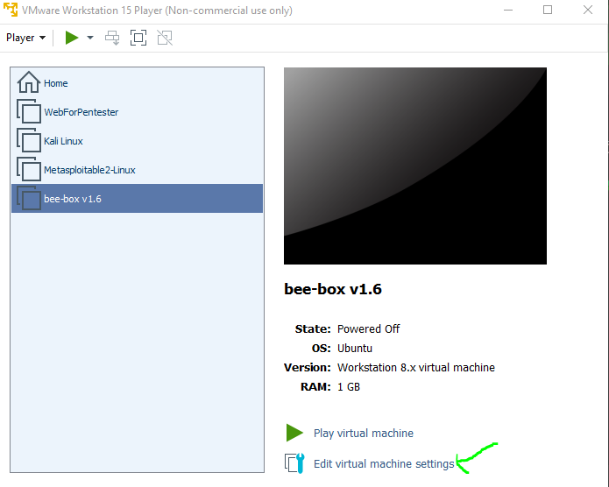Minimize the VMware Player window
This screenshot has width=609, height=487.
[x=508, y=11]
